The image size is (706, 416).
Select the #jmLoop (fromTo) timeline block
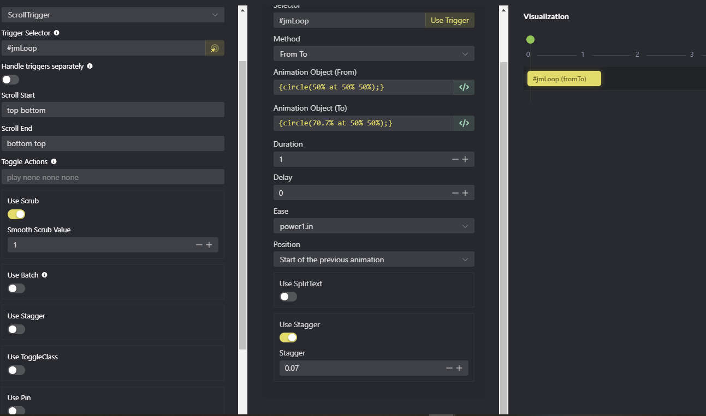coord(563,79)
